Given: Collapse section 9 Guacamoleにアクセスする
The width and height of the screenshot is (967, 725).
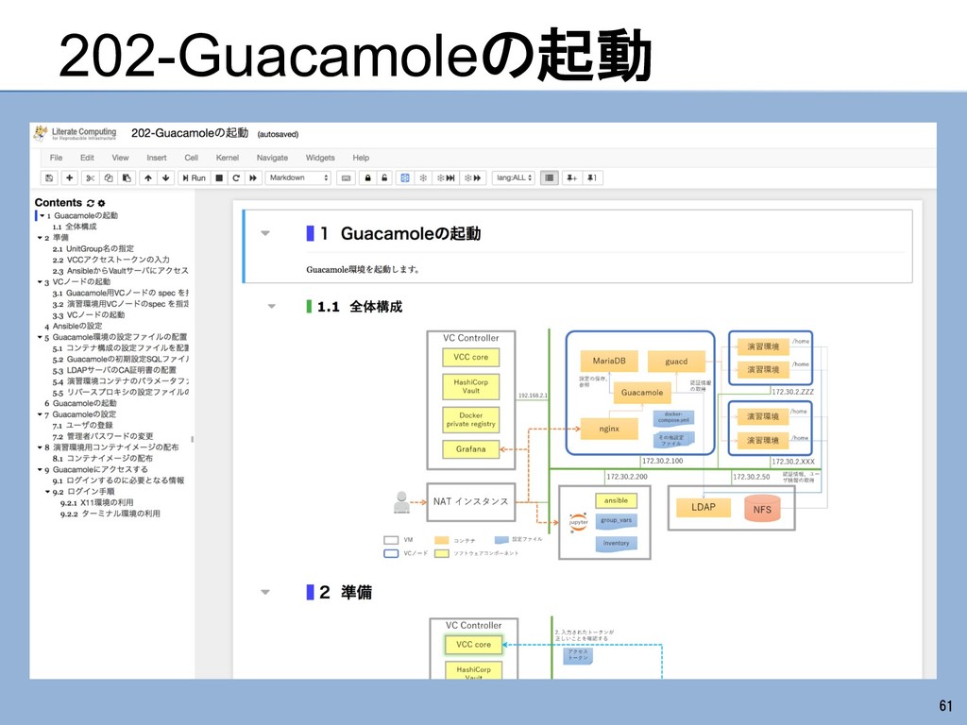Looking at the screenshot, I should (x=40, y=470).
